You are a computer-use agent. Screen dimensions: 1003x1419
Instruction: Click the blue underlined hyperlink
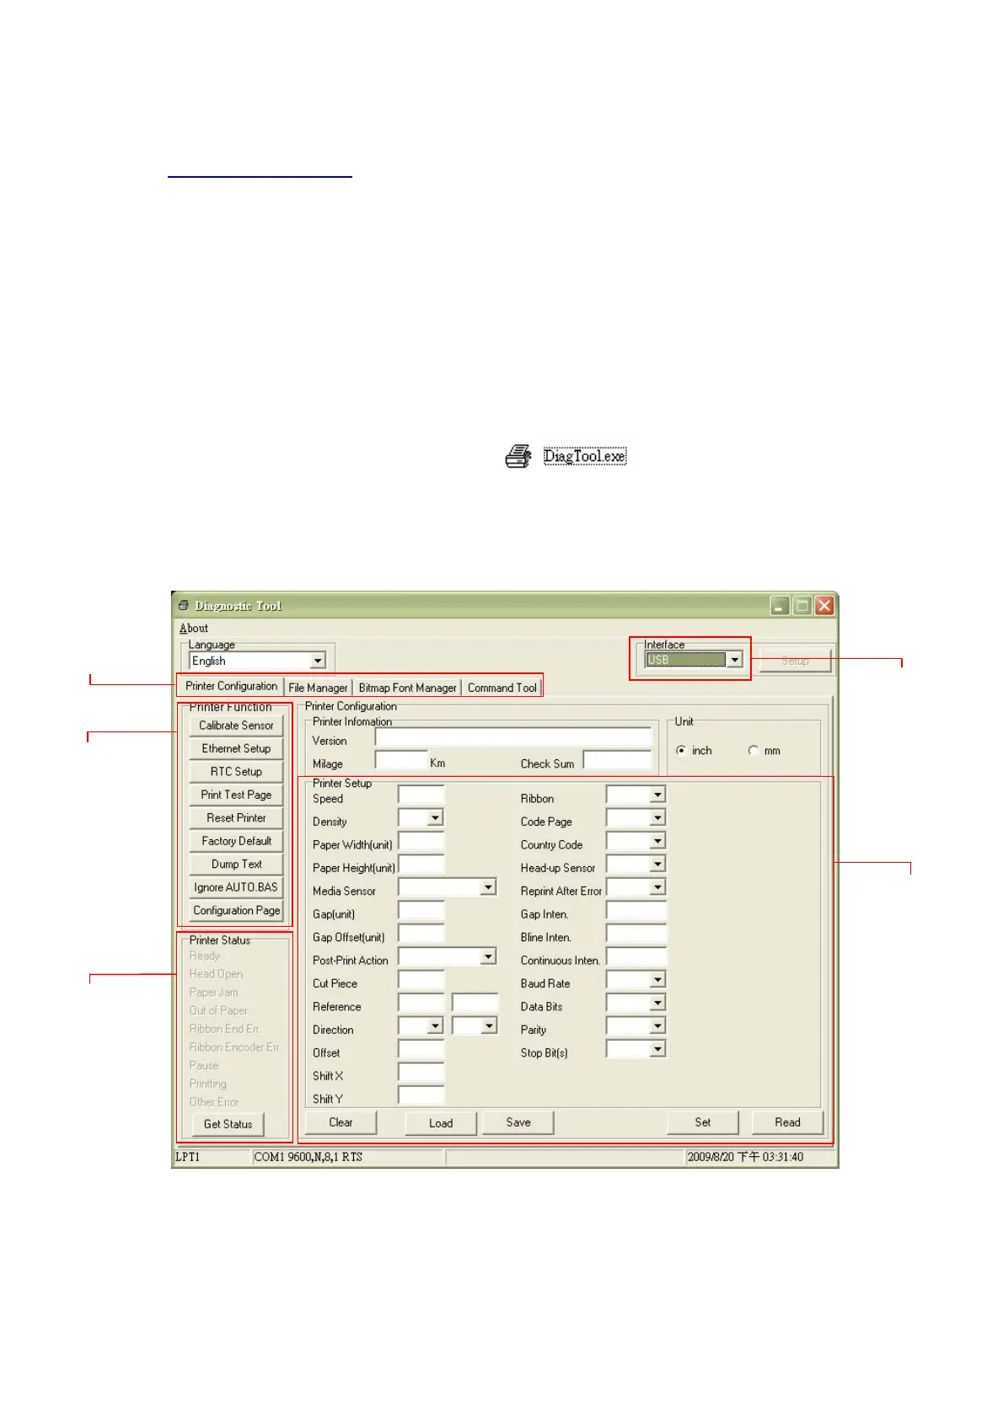[260, 176]
